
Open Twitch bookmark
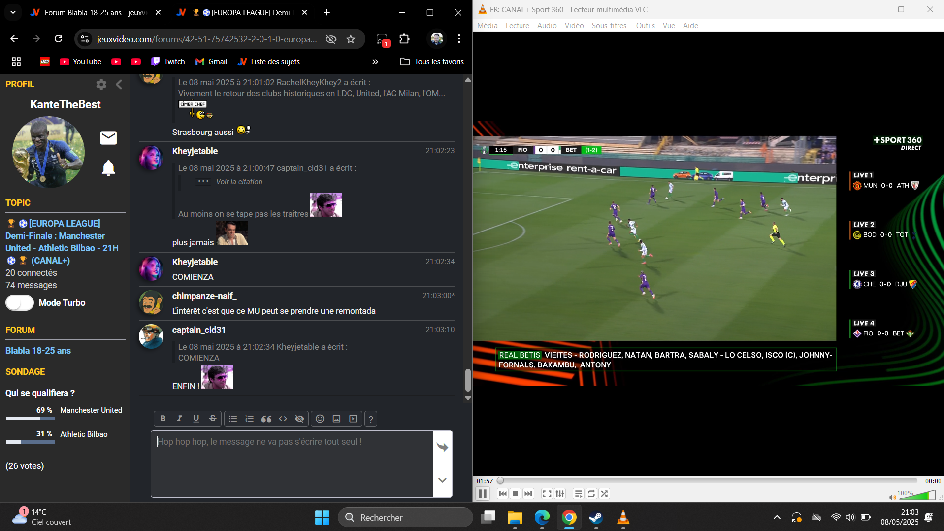(168, 62)
